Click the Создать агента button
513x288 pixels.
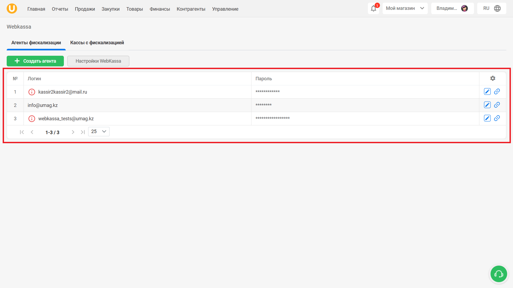point(35,61)
